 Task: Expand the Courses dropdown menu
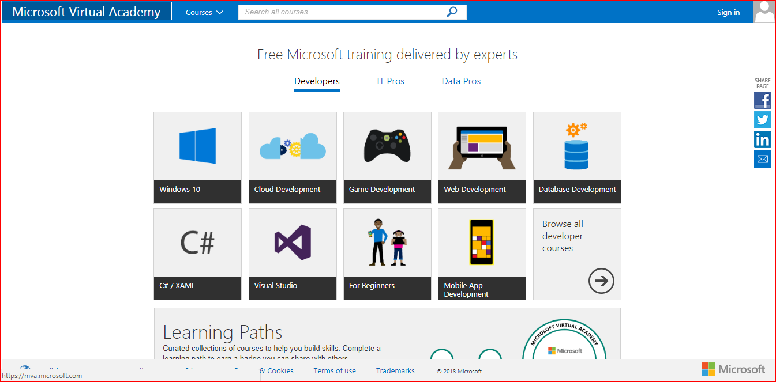click(x=204, y=12)
